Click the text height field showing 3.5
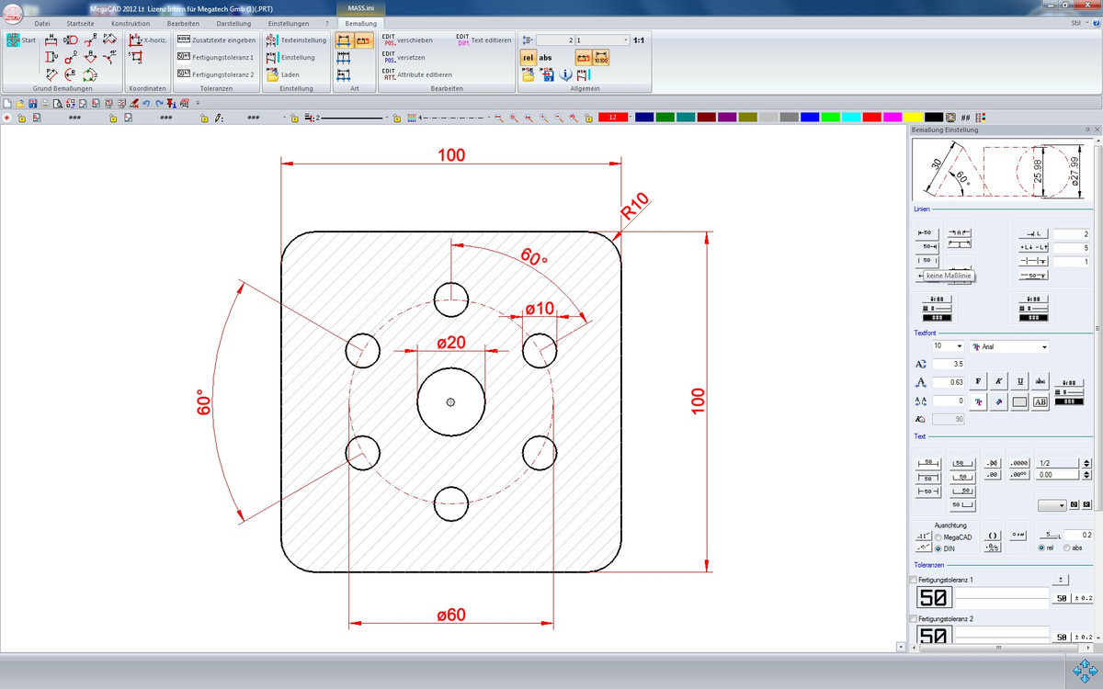This screenshot has width=1103, height=689. point(949,365)
